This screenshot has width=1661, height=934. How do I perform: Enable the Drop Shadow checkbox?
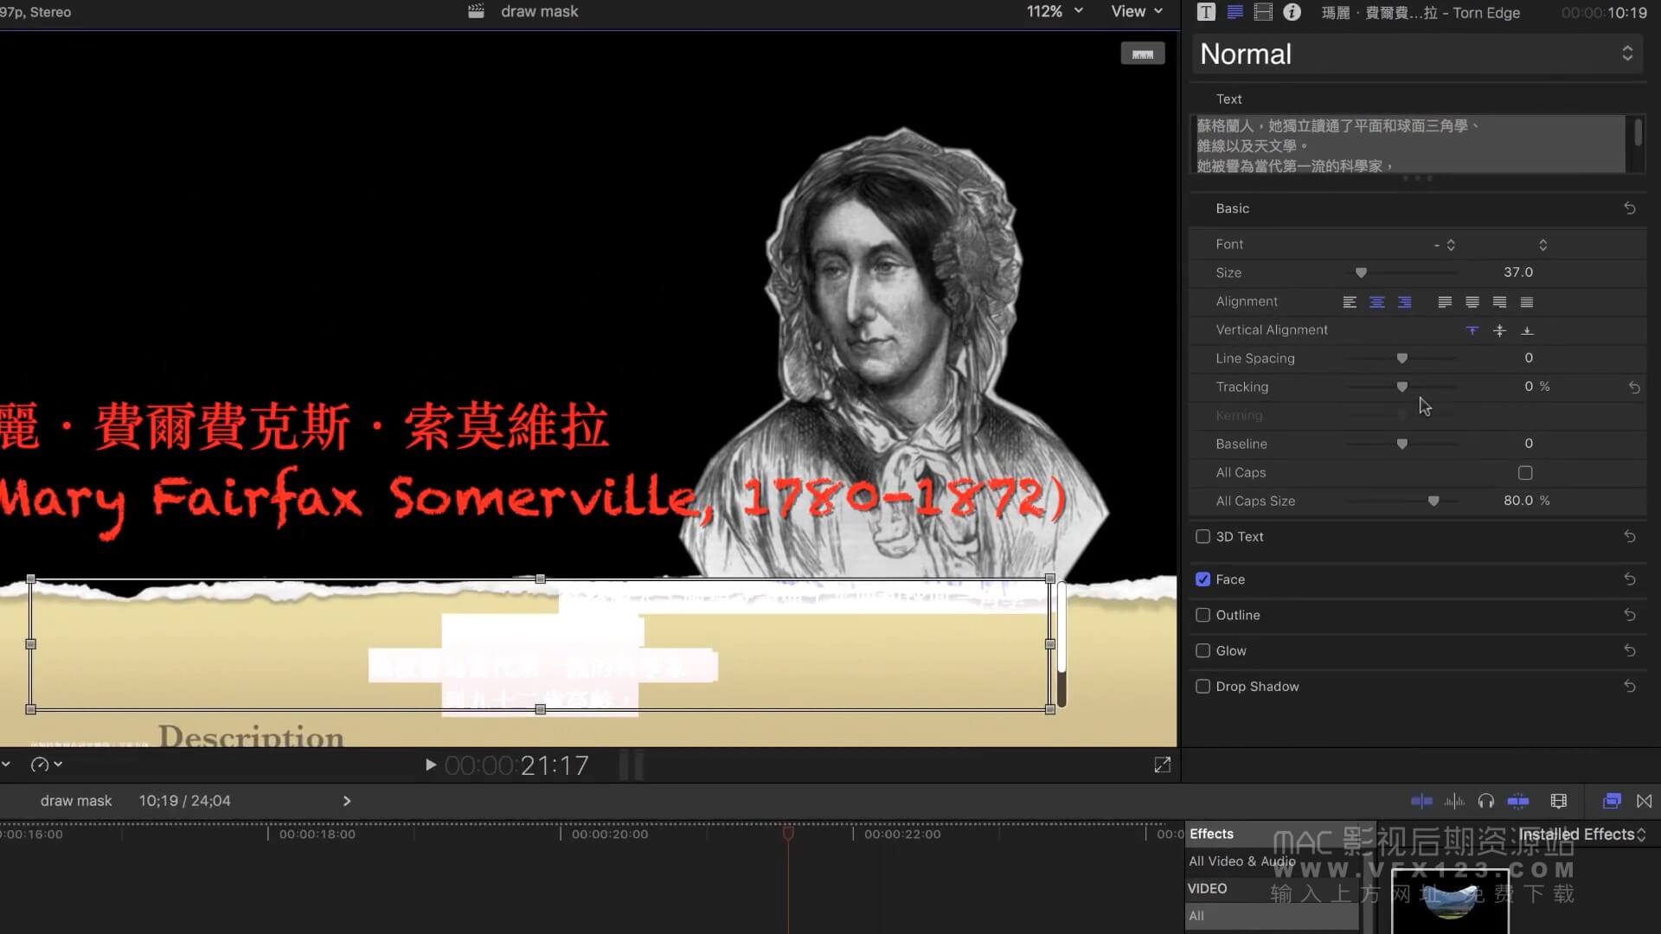[x=1202, y=687]
